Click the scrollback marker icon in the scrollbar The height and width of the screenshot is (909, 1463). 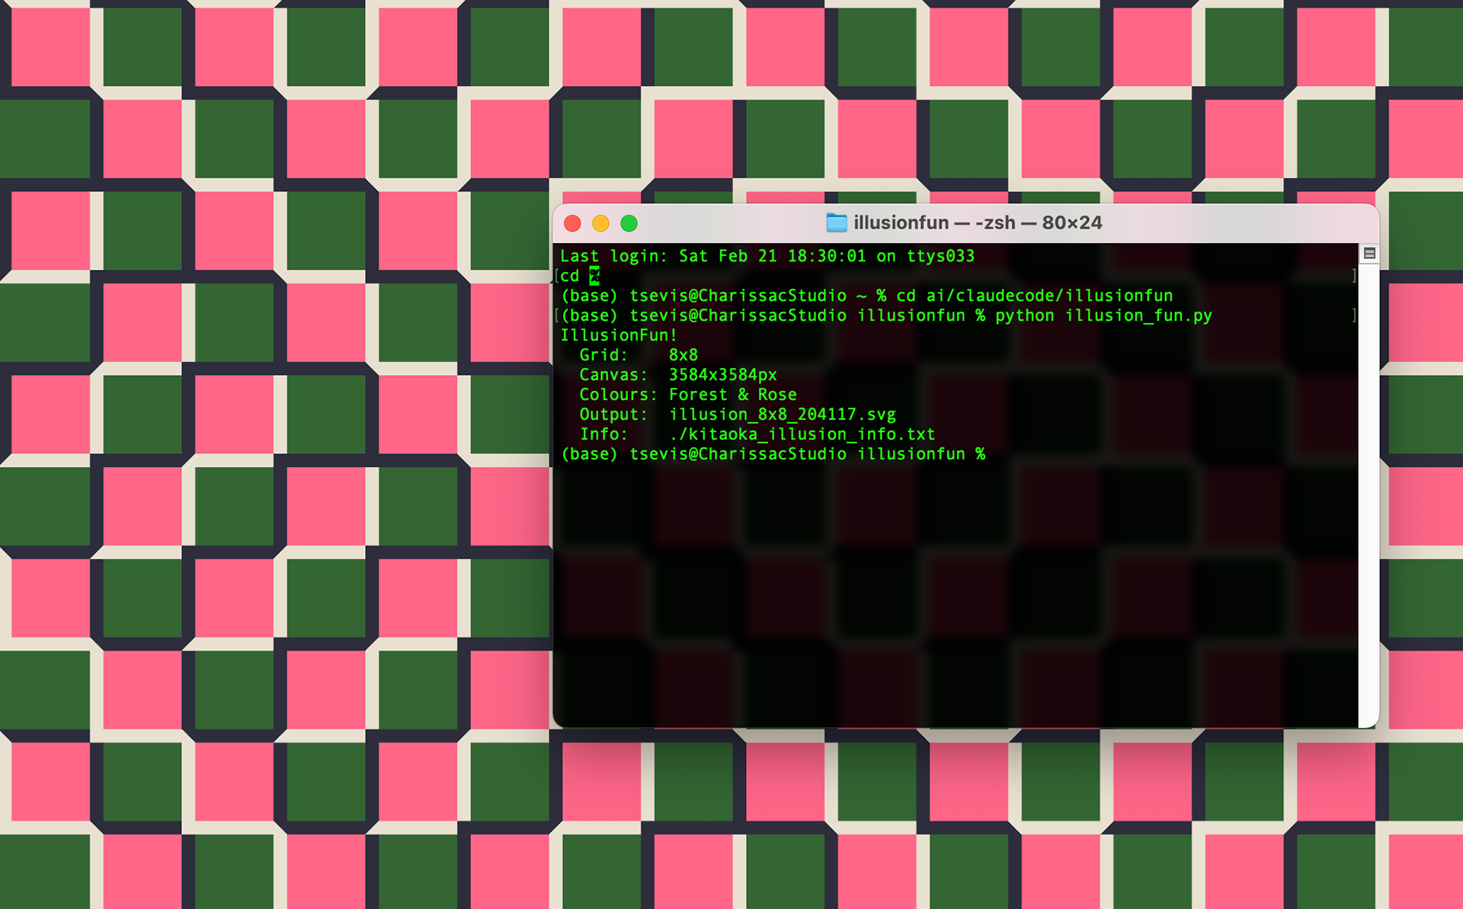point(1369,253)
